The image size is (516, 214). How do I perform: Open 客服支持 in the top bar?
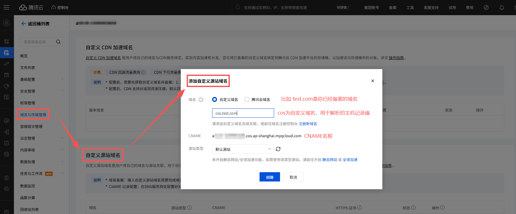(x=431, y=7)
